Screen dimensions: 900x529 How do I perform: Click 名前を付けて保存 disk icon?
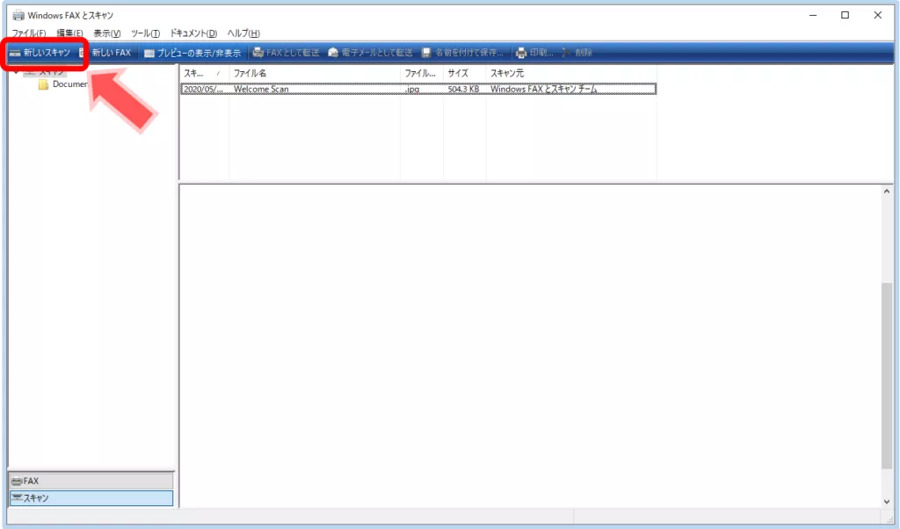[x=426, y=53]
